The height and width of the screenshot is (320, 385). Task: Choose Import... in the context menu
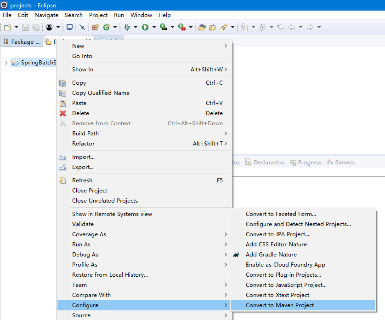(x=145, y=157)
